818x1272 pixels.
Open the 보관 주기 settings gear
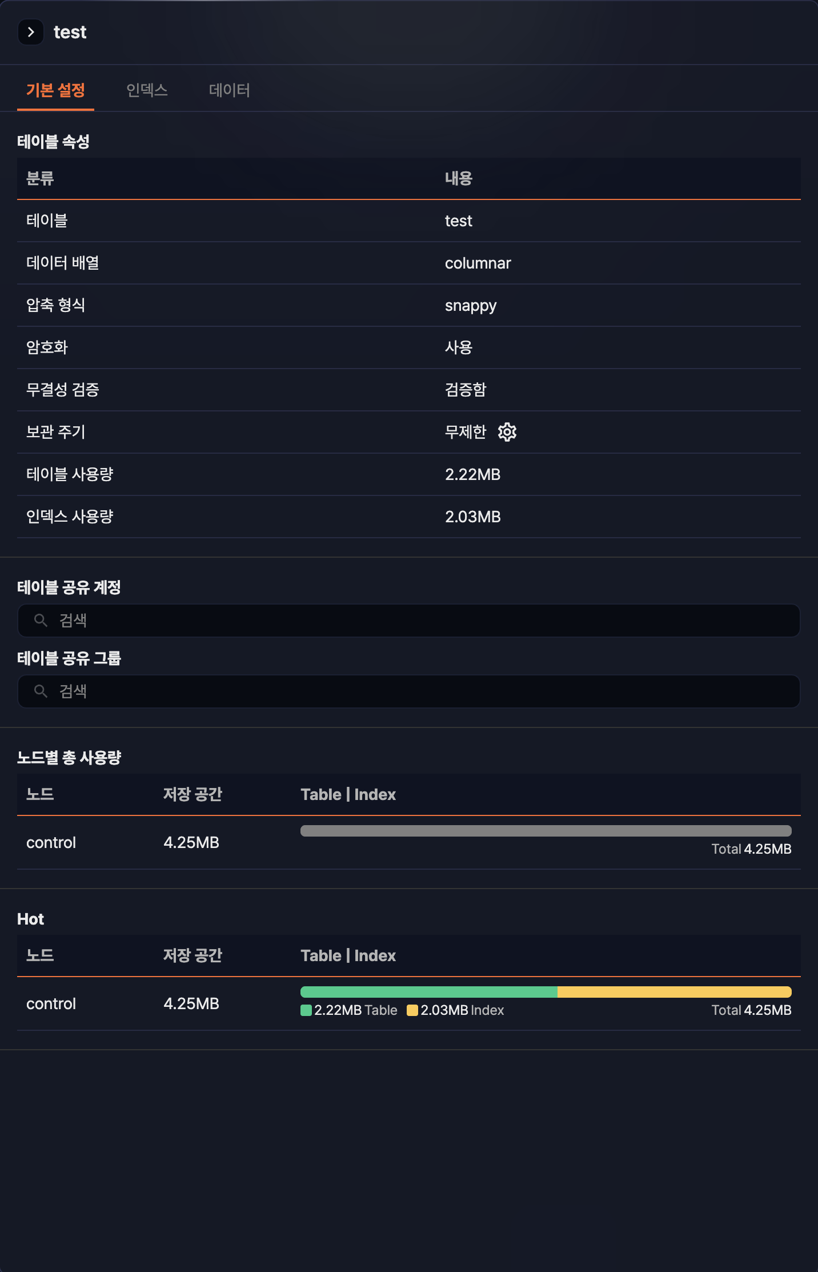507,433
